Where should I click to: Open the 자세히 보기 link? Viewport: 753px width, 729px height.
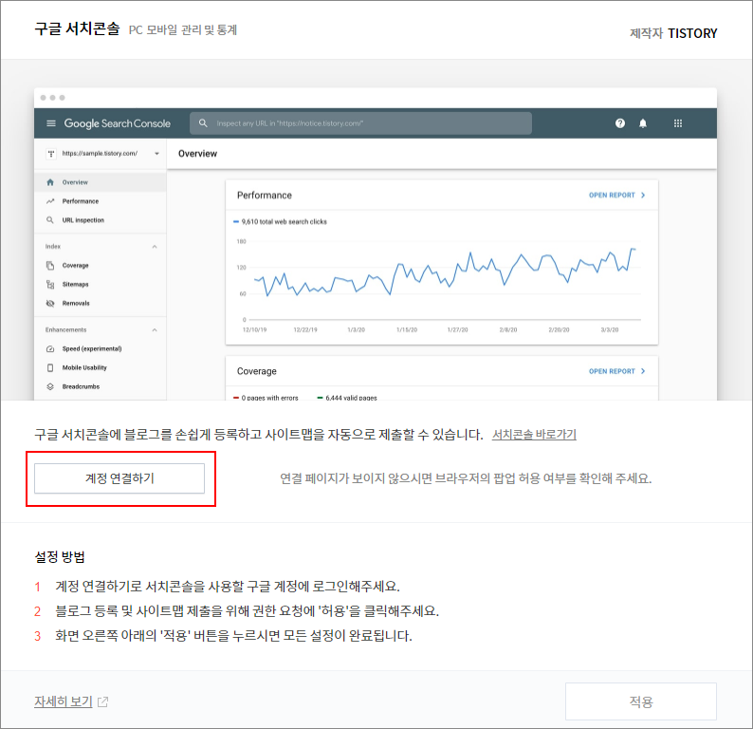point(64,701)
